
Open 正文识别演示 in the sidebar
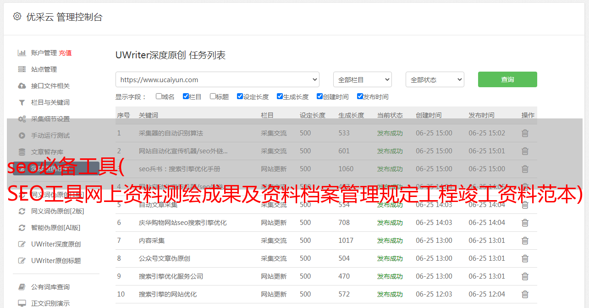pyautogui.click(x=50, y=303)
